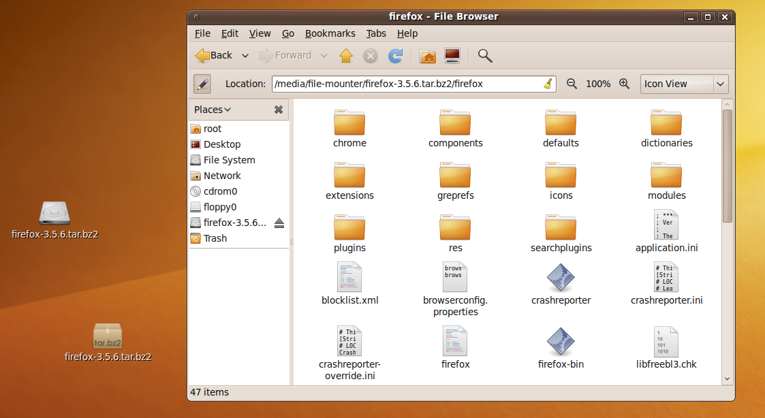Open Network in Places sidebar
The height and width of the screenshot is (418, 765).
click(x=239, y=176)
